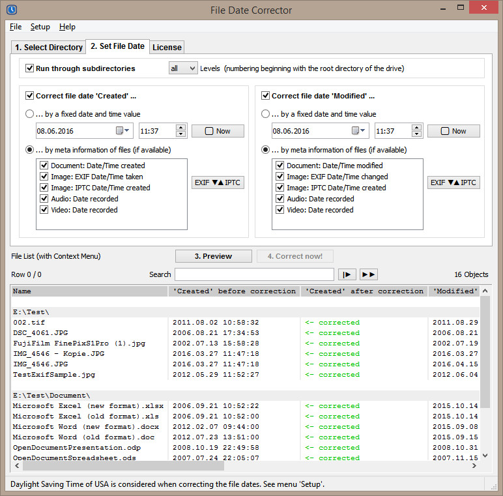Select FujiFilm FinePixS1Pro (1).jpg row
Image resolution: width=503 pixels, height=496 pixels.
[x=246, y=343]
